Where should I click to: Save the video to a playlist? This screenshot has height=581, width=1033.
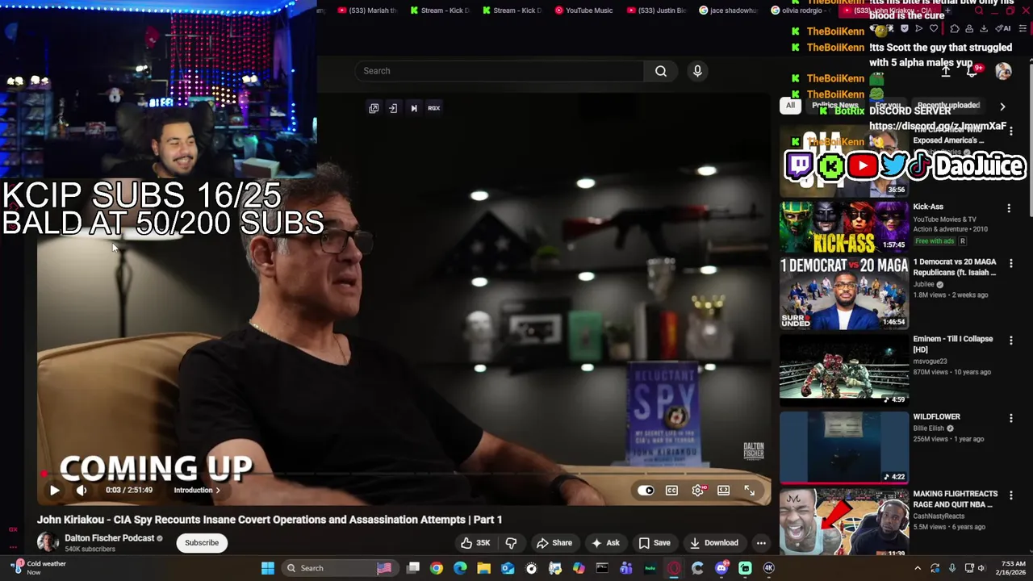(655, 543)
